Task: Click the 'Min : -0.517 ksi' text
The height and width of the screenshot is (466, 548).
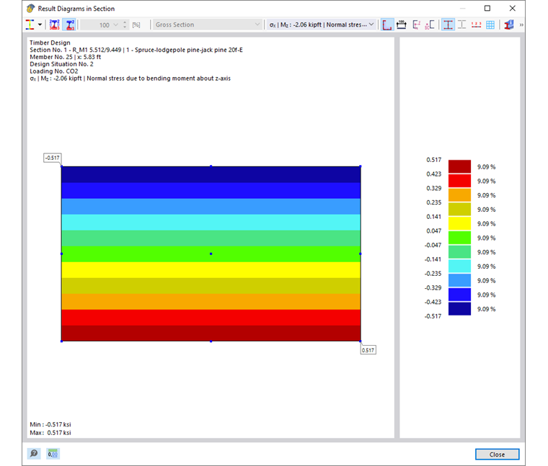Action: point(50,424)
